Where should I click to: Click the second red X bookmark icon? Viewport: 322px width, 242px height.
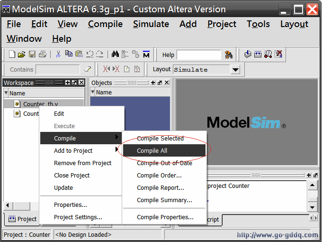coord(116,69)
